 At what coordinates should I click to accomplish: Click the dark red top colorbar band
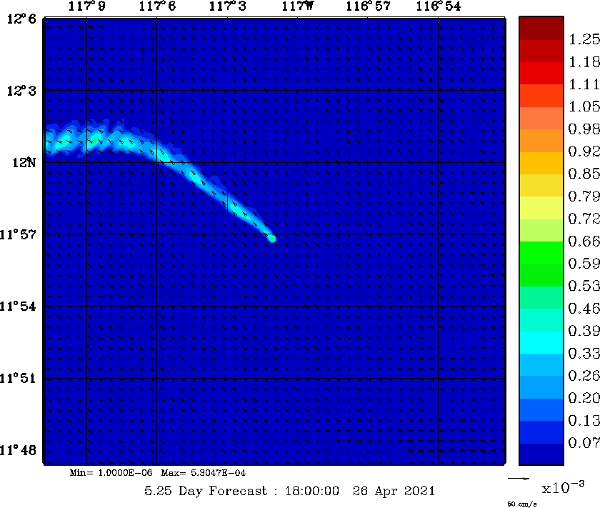(541, 28)
